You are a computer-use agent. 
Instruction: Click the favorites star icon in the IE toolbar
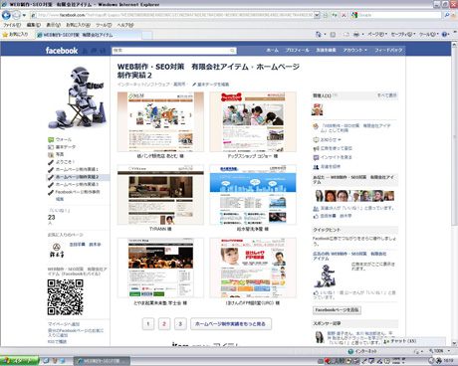click(5, 34)
